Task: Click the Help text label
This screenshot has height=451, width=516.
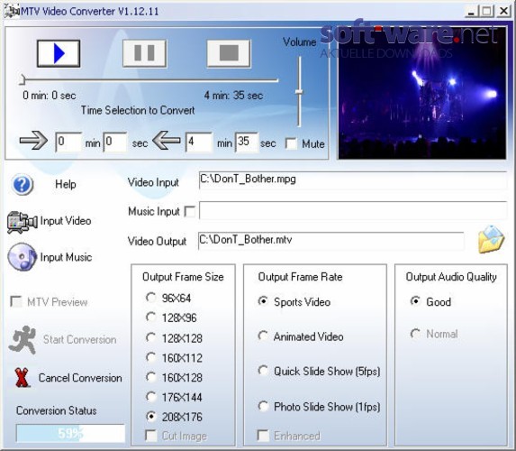Action: click(x=66, y=184)
